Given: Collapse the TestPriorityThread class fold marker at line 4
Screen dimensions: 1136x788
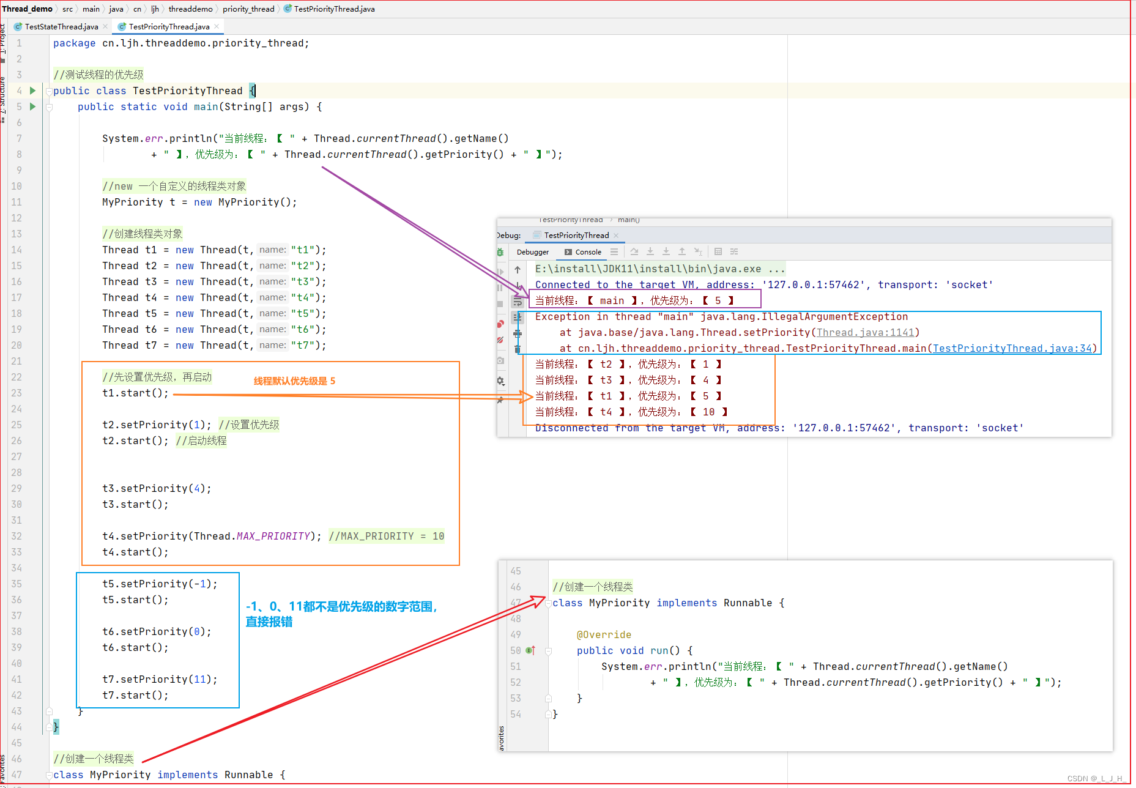Looking at the screenshot, I should click(x=49, y=91).
